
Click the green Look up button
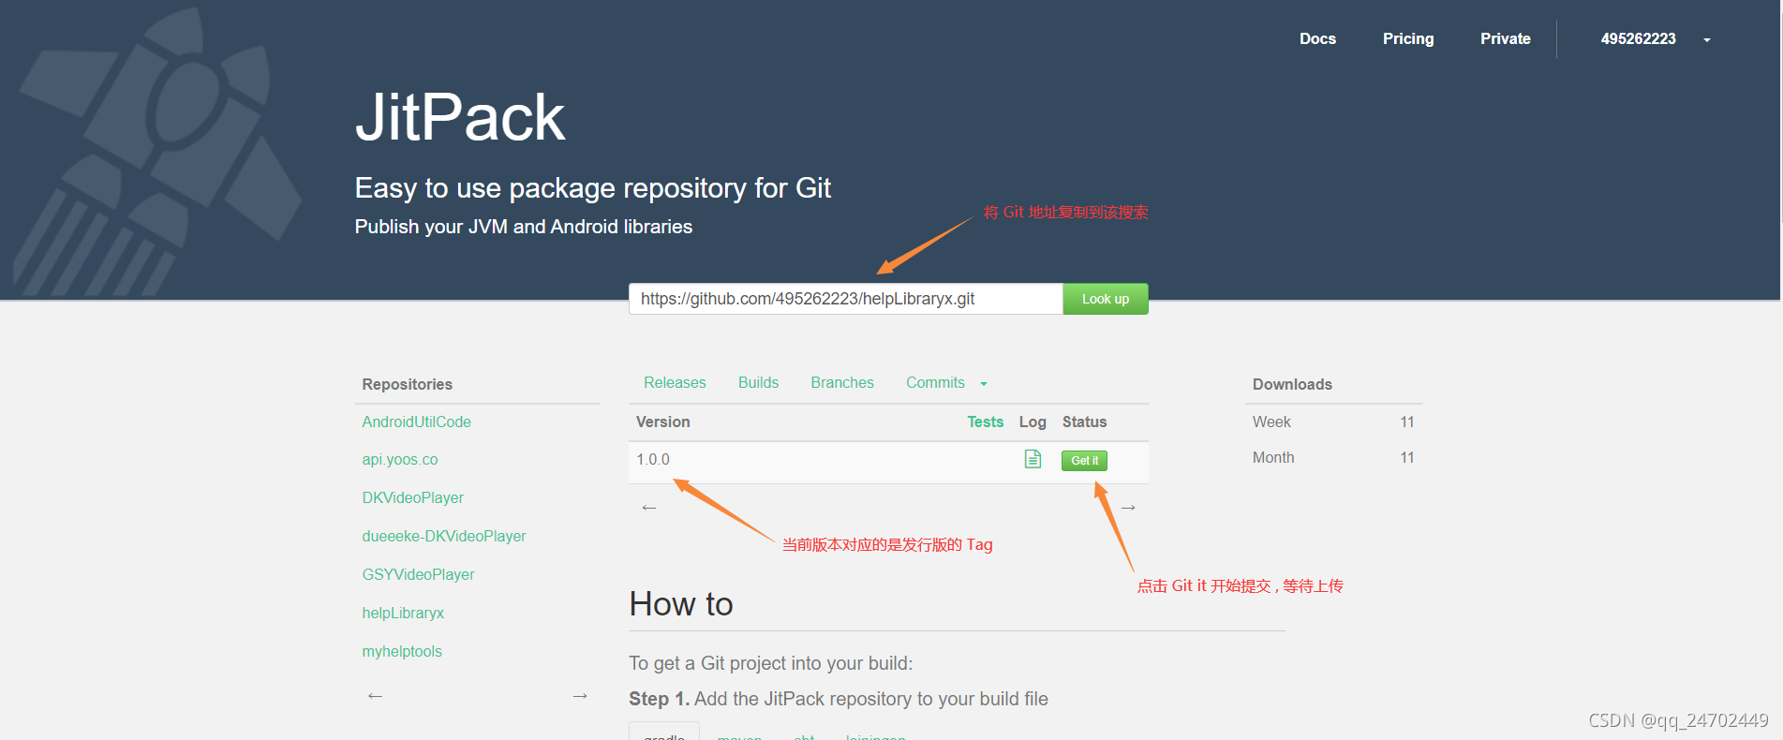point(1106,299)
